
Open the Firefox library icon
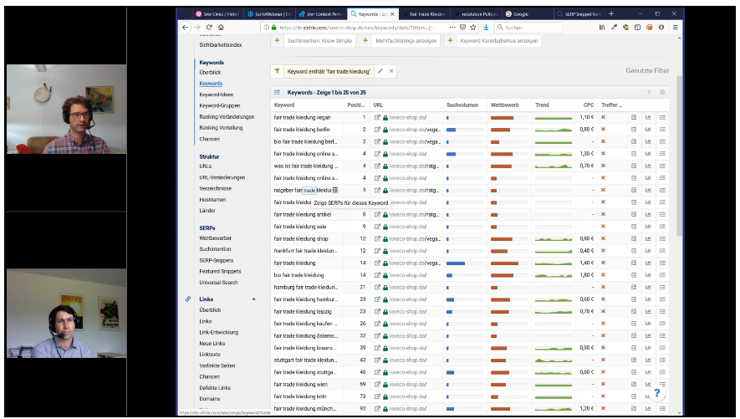click(x=602, y=28)
